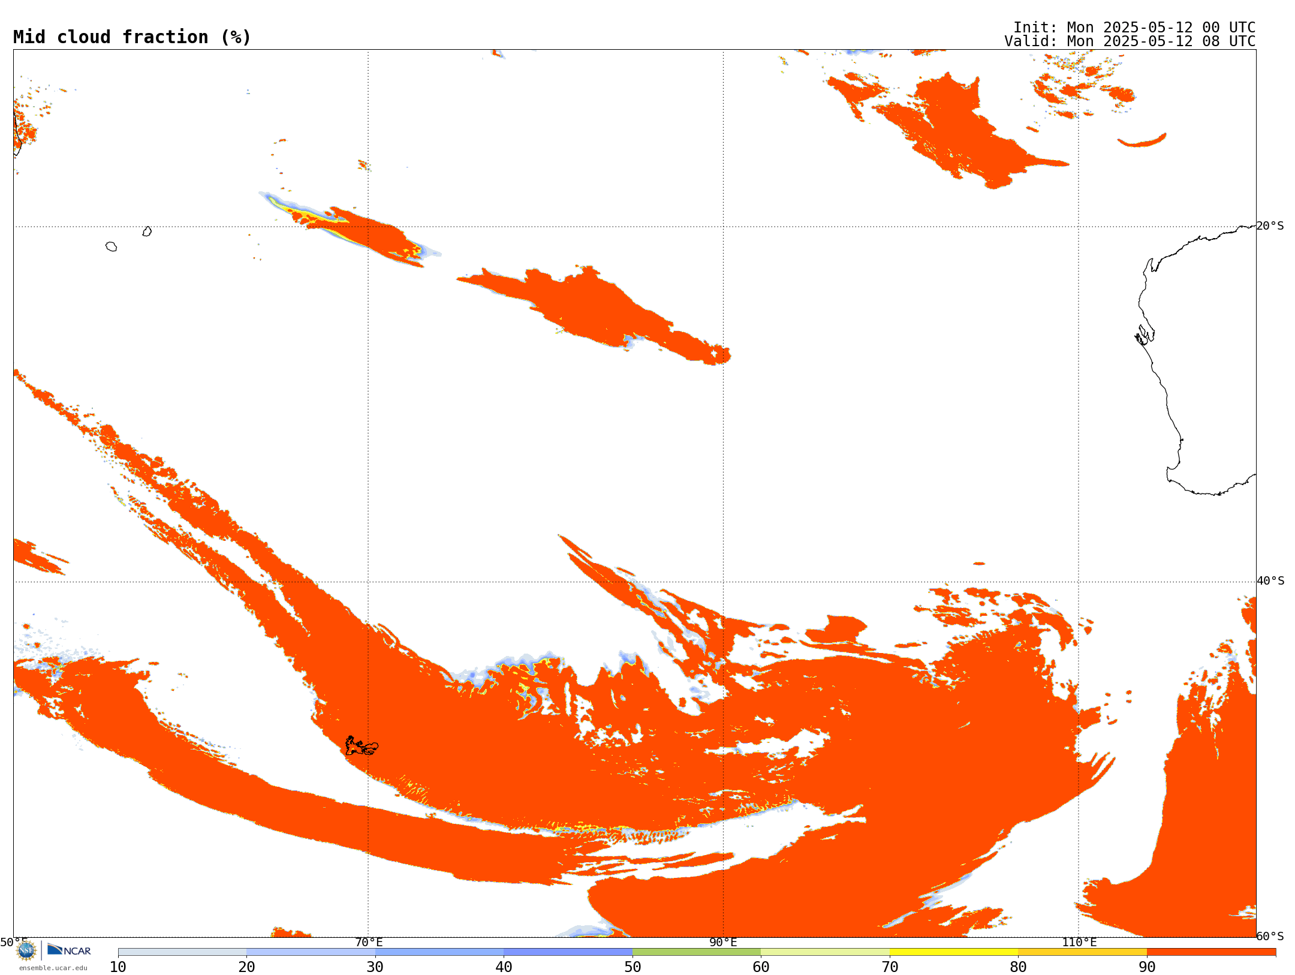The image size is (1295, 975).
Task: Click the colorbar tick label 90
Action: [x=1147, y=967]
